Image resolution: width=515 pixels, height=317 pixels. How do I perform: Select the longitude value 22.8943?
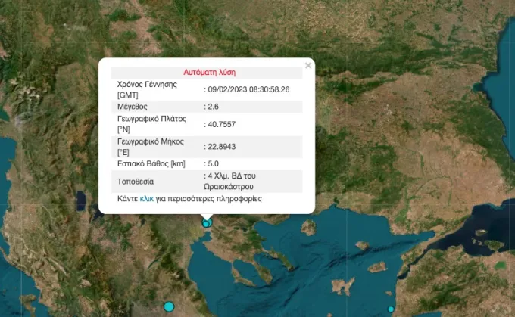tap(220, 147)
